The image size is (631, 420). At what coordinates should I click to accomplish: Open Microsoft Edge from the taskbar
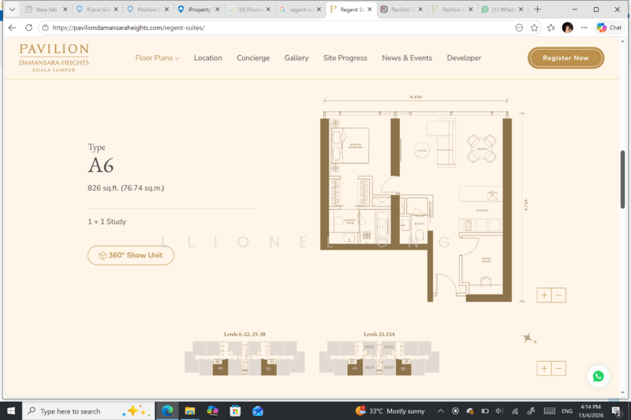[167, 411]
